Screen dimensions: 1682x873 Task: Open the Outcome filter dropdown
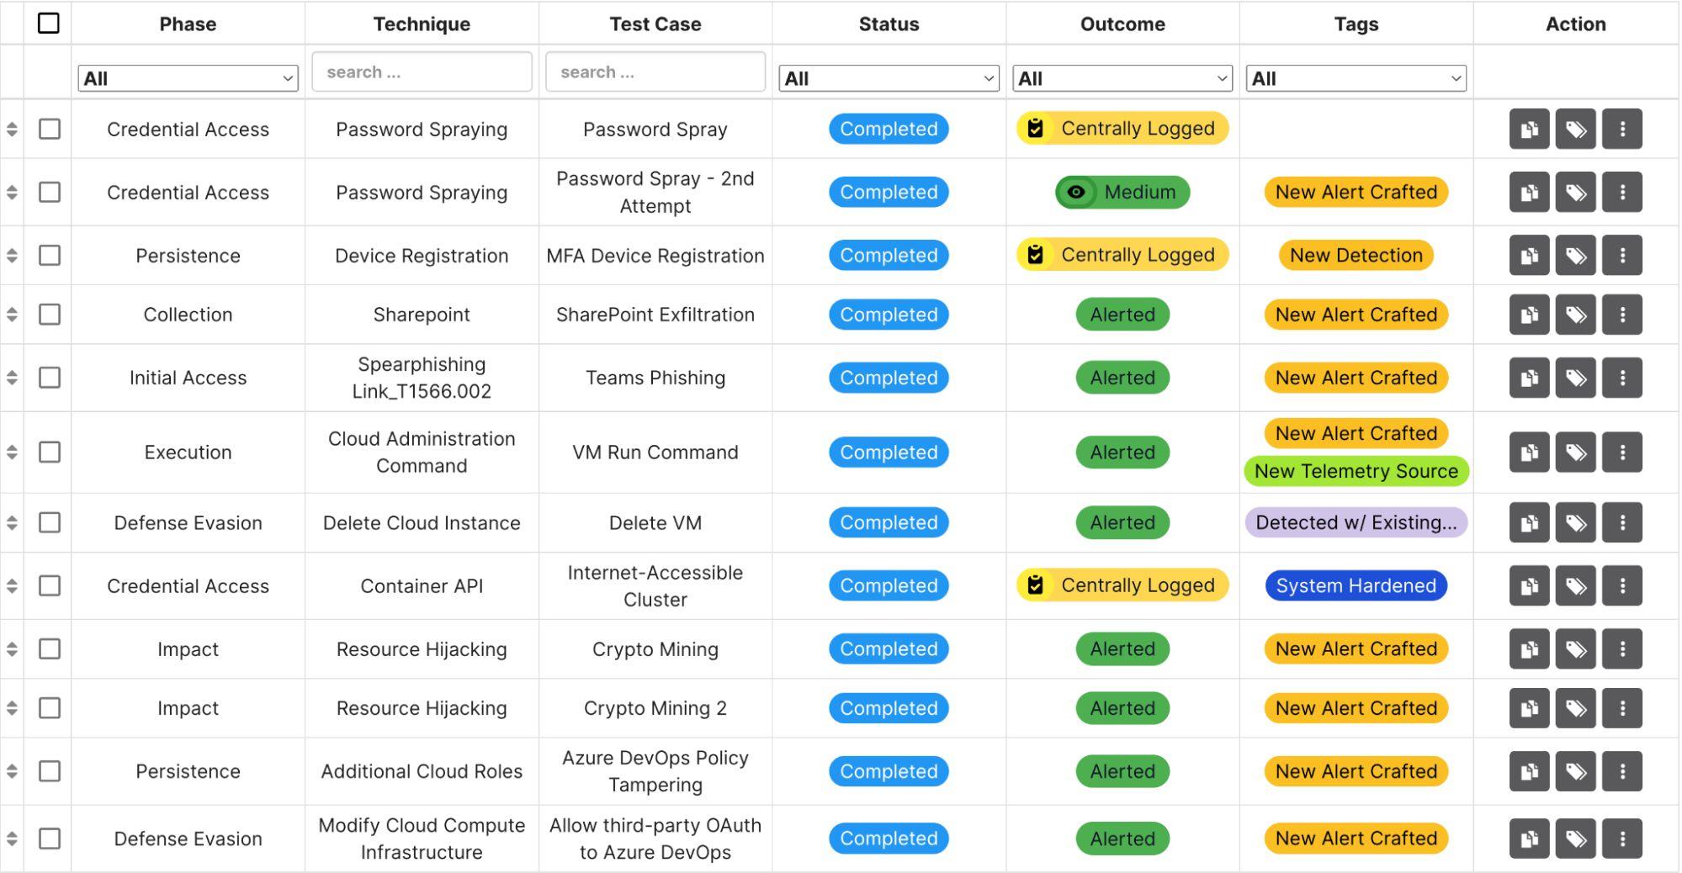[x=1122, y=78]
